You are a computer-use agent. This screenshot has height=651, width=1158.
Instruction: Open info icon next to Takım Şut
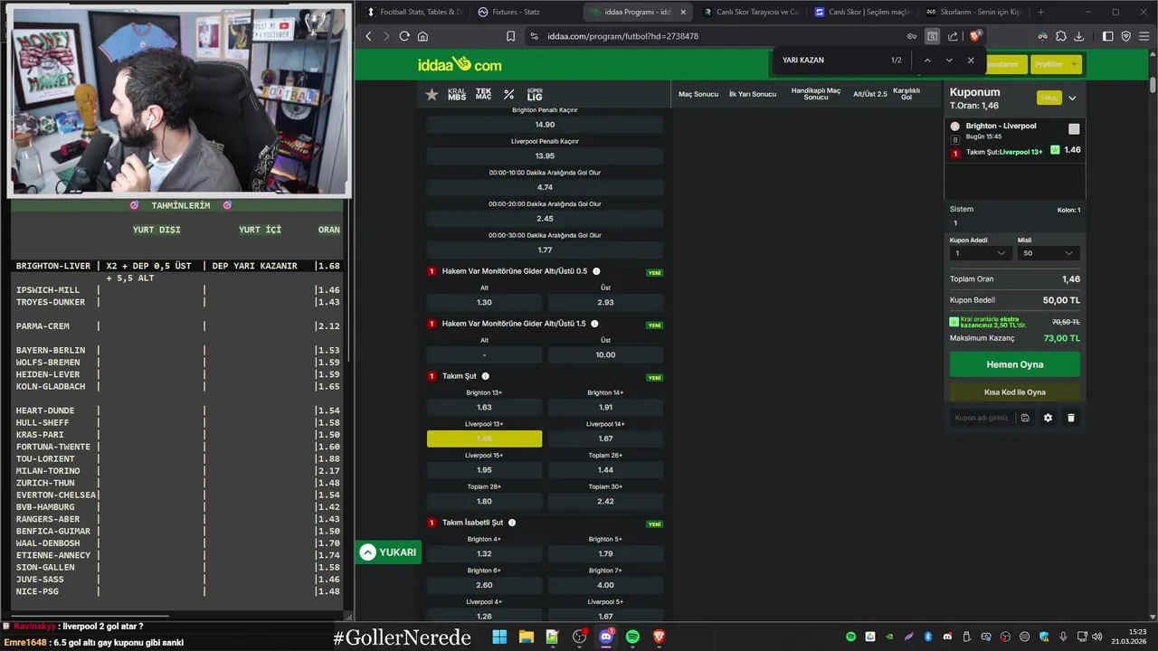coord(486,376)
